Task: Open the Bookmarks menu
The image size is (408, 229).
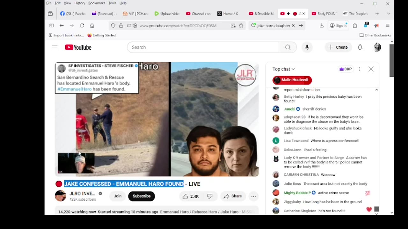Action: coord(97,3)
